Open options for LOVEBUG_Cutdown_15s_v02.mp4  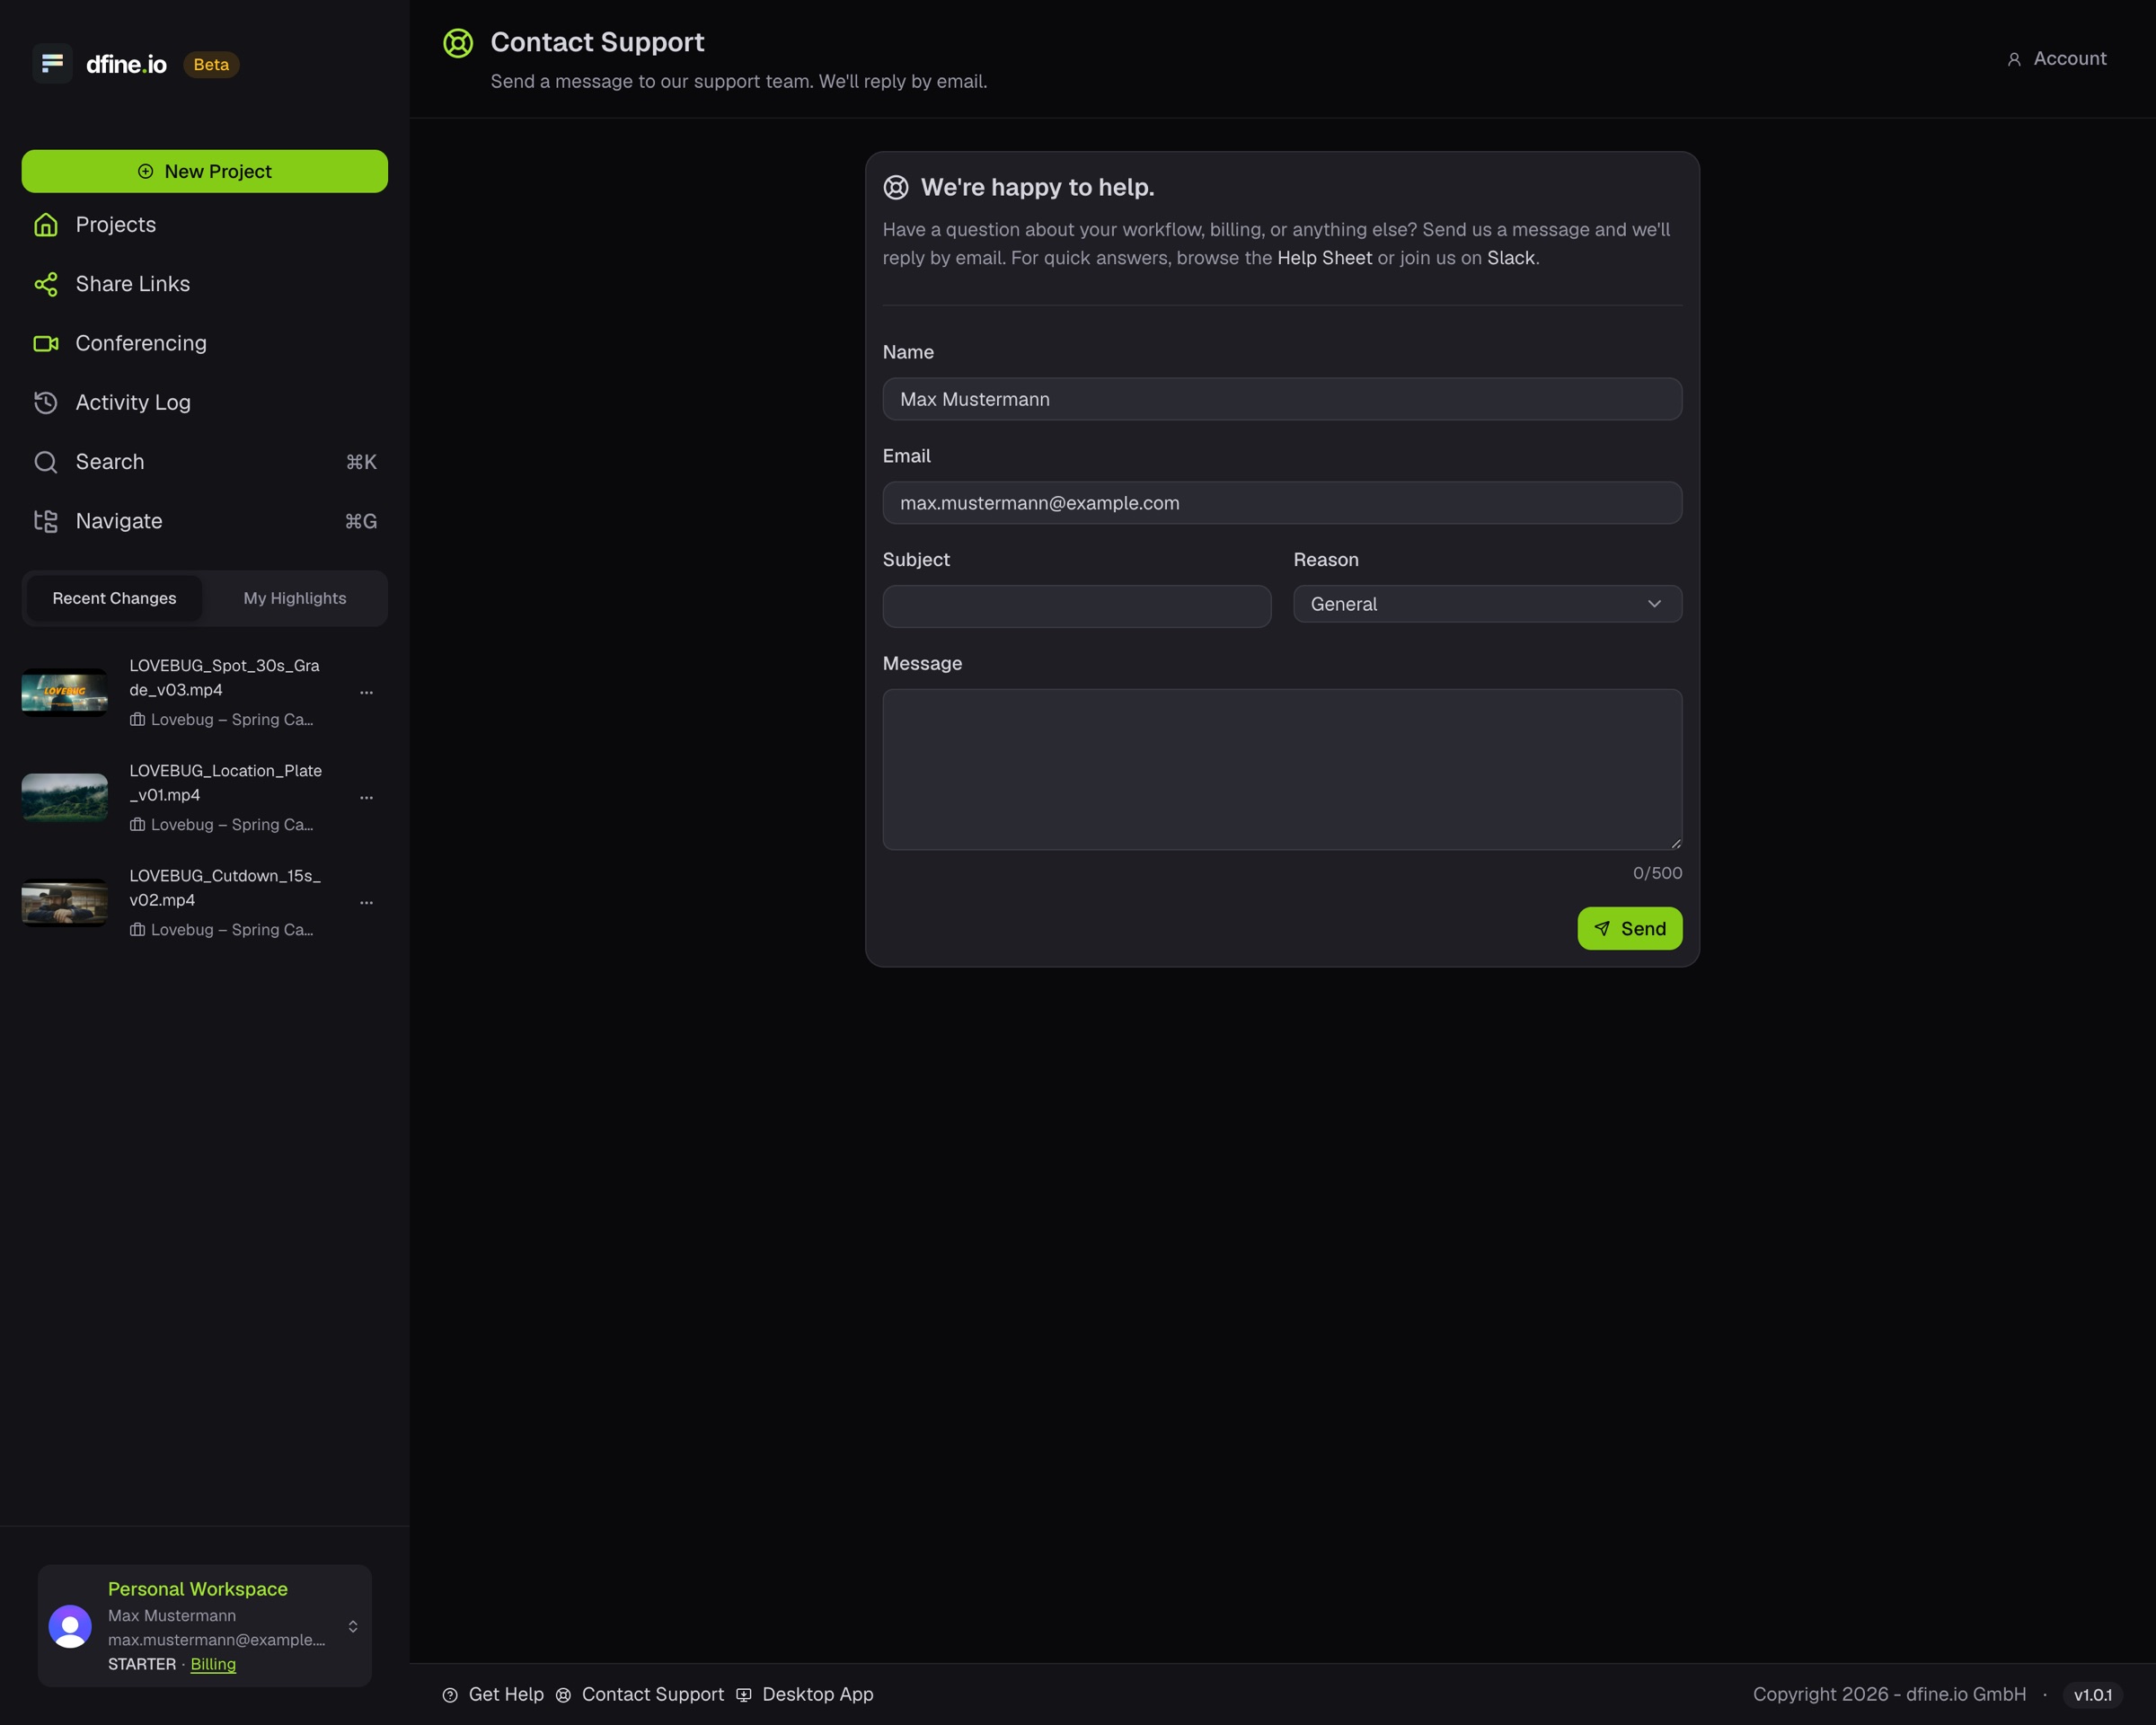pos(366,902)
